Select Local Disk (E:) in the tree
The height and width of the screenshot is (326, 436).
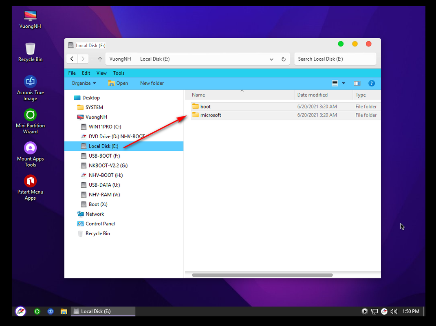tap(124, 146)
